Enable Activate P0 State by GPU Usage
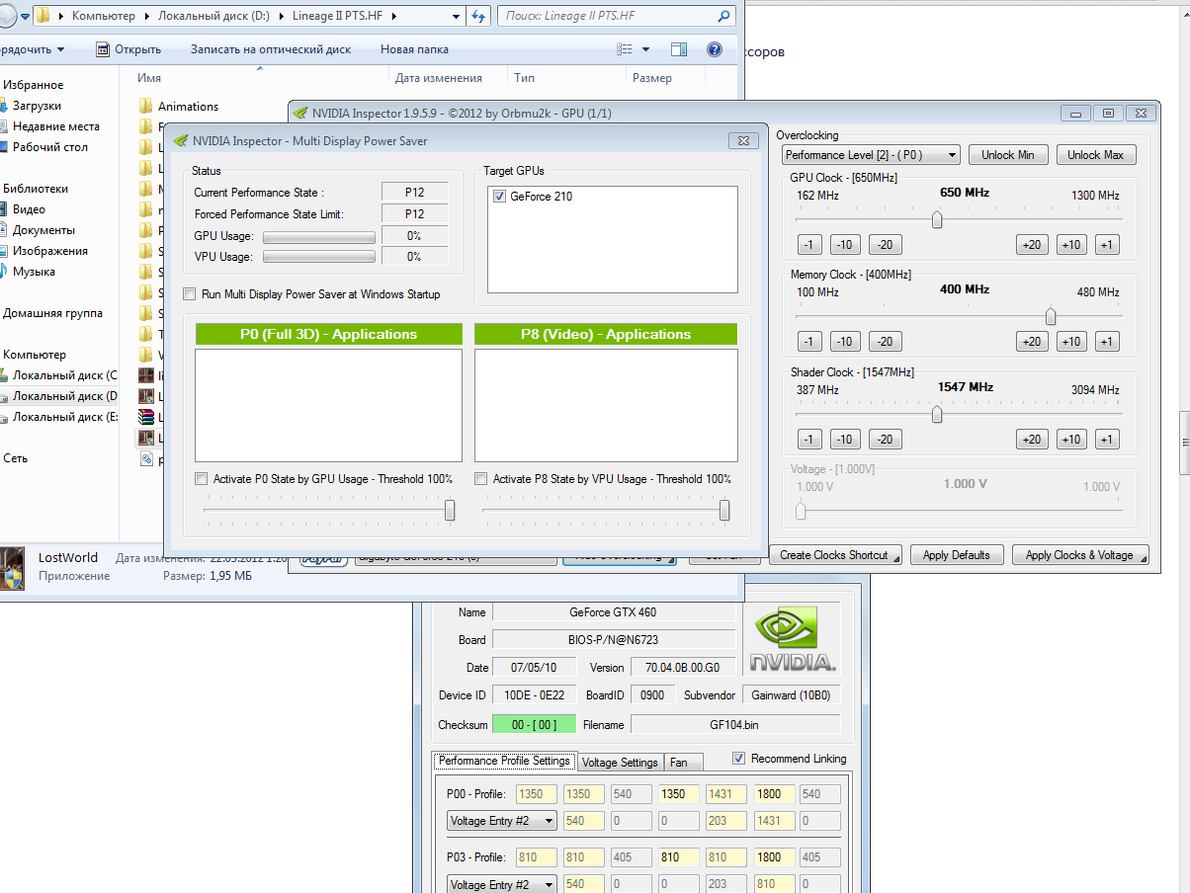 pyautogui.click(x=202, y=479)
